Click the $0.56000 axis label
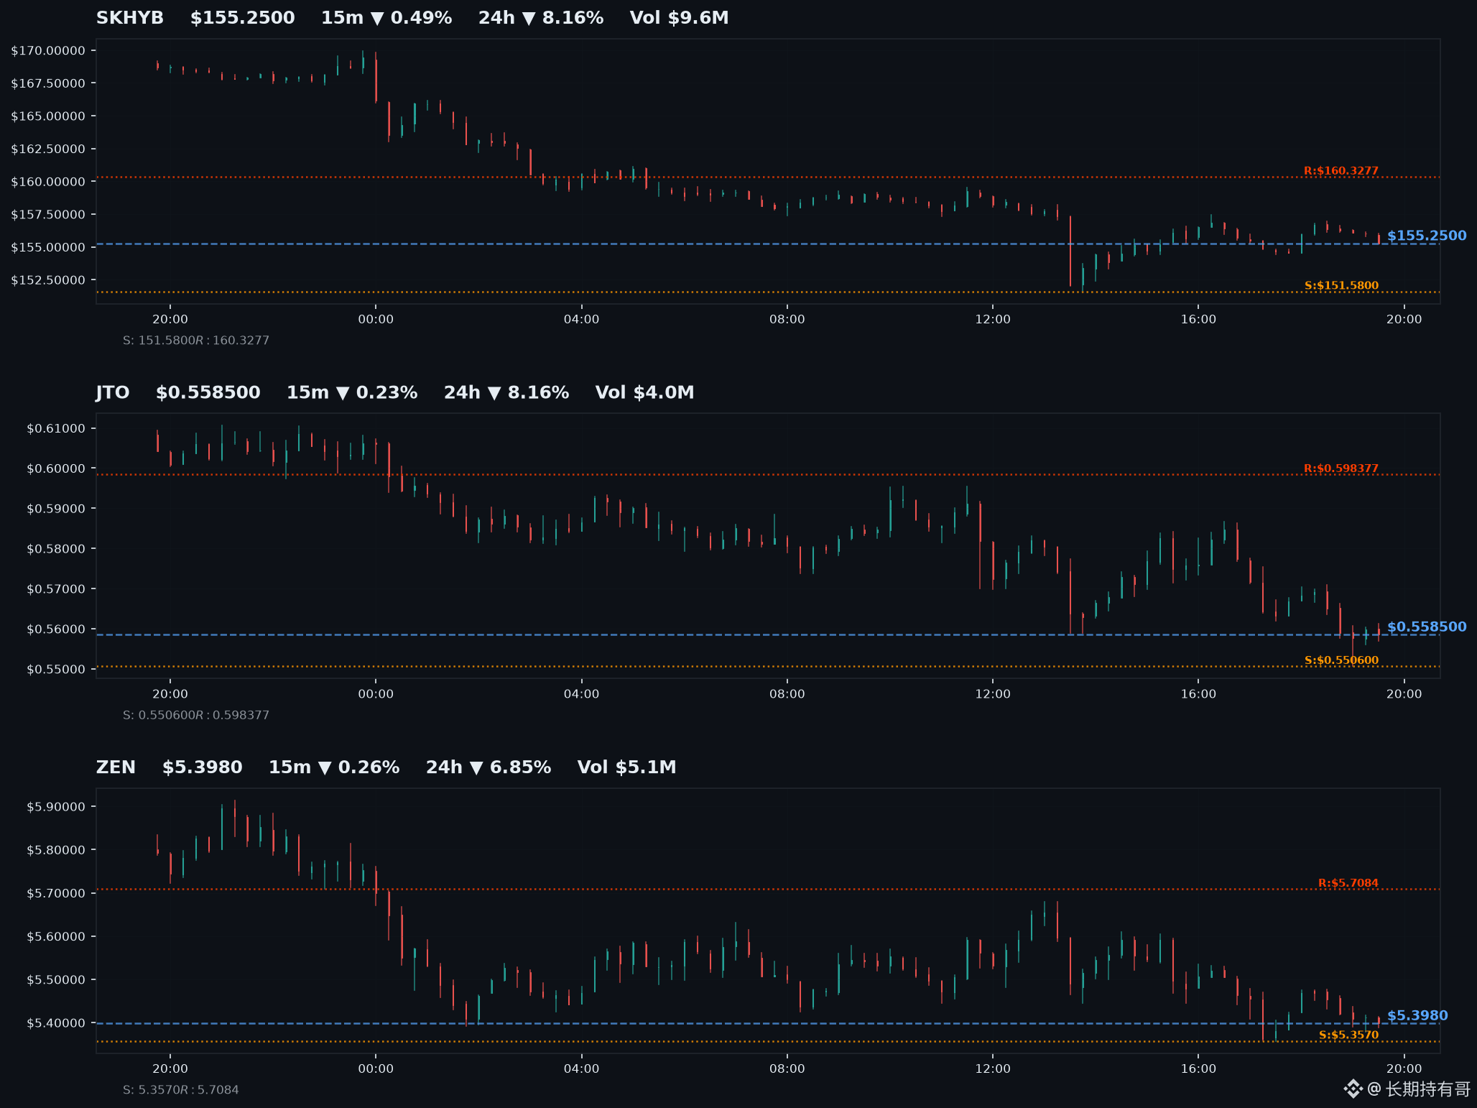This screenshot has width=1477, height=1108. pos(56,629)
